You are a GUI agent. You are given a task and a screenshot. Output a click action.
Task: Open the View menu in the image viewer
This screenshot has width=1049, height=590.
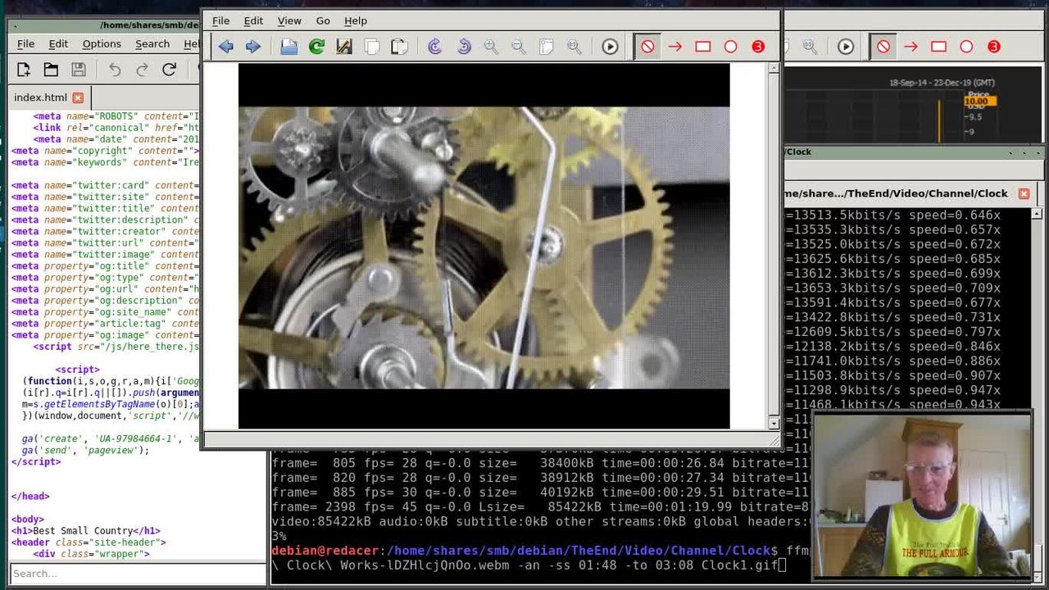[x=289, y=20]
